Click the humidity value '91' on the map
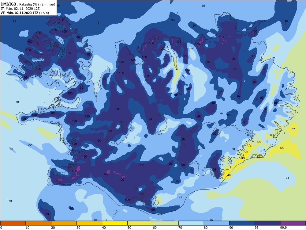Viewport: 306px width, 230px height. point(180,197)
